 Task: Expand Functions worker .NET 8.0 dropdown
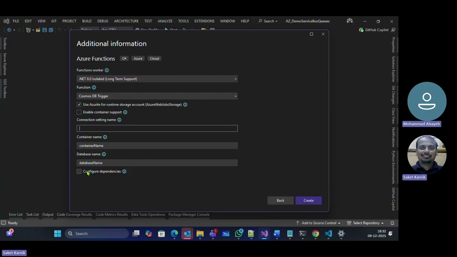[157, 79]
